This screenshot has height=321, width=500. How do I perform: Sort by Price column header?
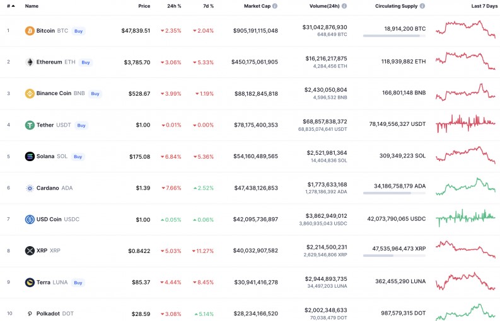pyautogui.click(x=144, y=6)
